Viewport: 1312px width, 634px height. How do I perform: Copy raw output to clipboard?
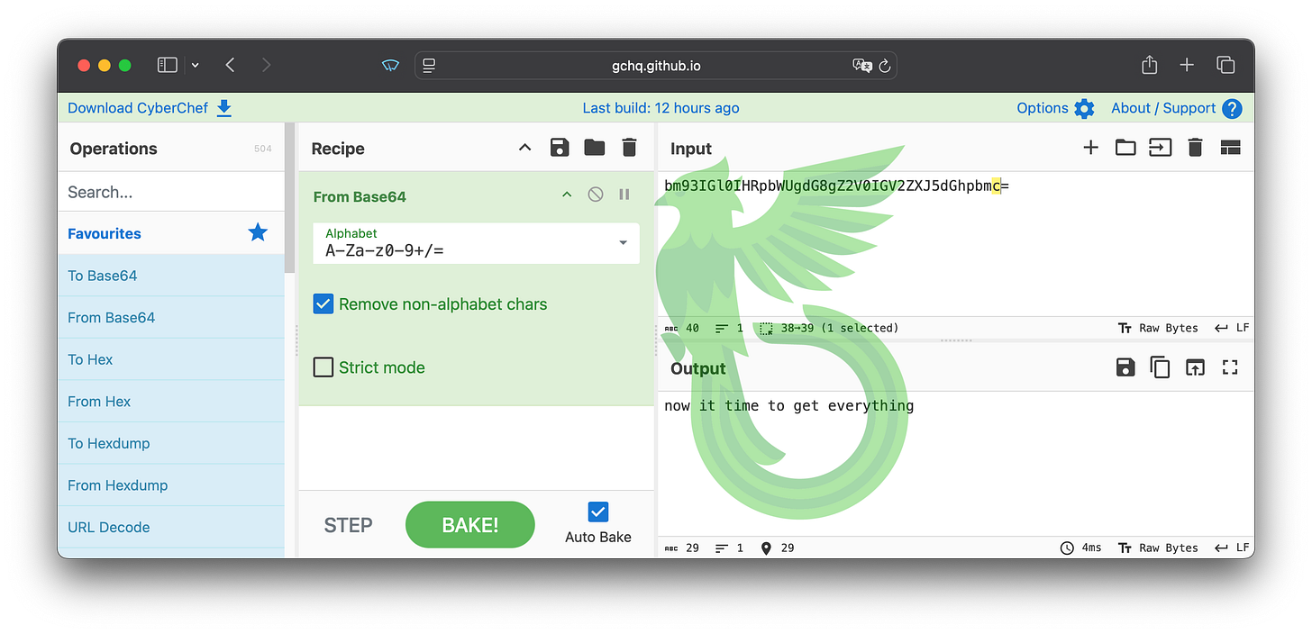[x=1161, y=367]
